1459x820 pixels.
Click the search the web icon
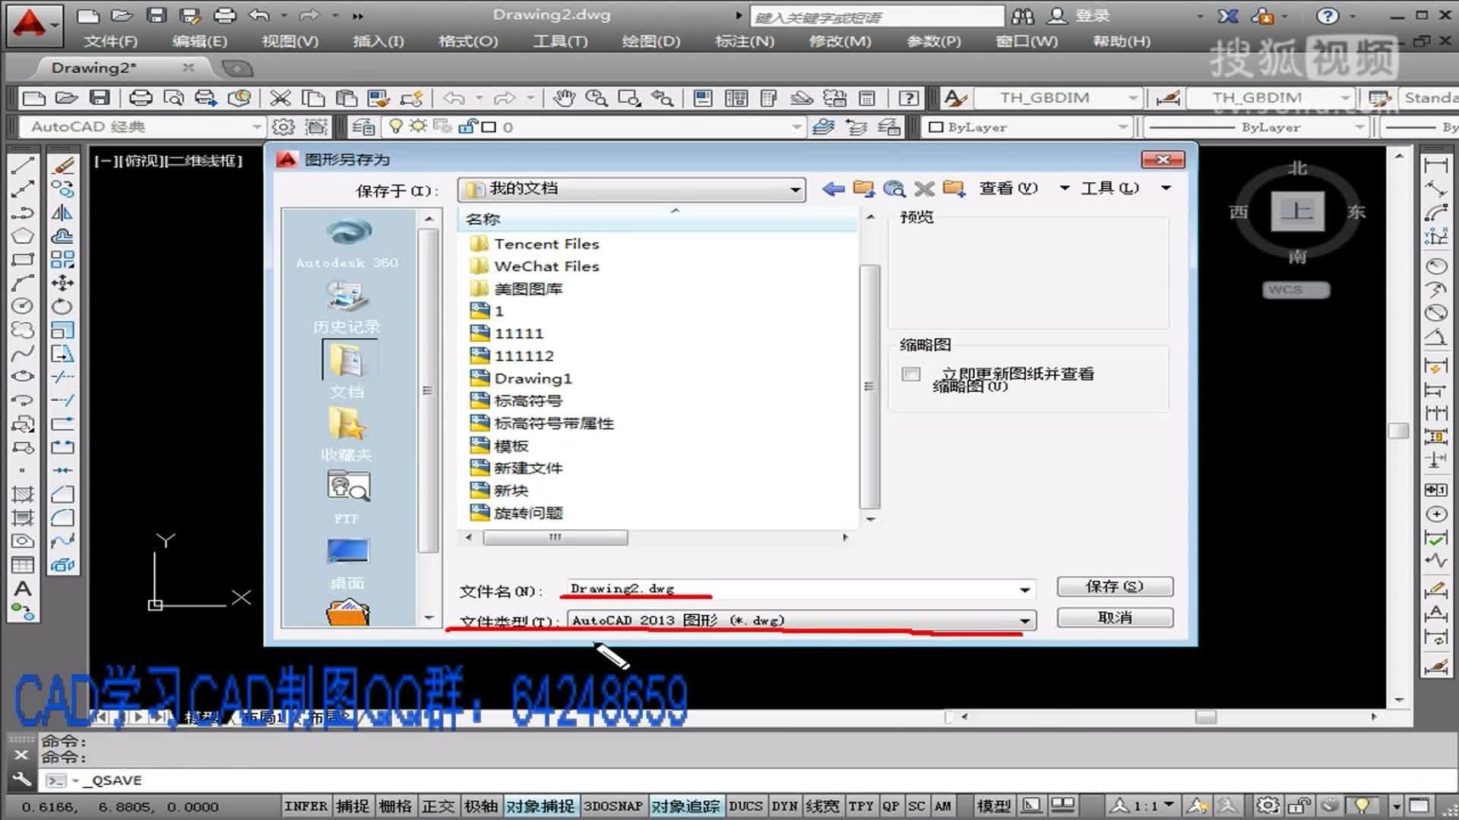(894, 188)
